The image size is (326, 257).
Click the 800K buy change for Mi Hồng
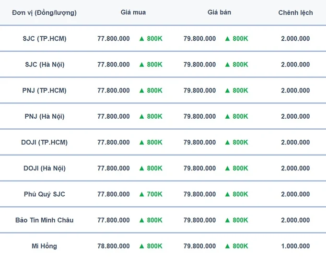[x=155, y=246]
